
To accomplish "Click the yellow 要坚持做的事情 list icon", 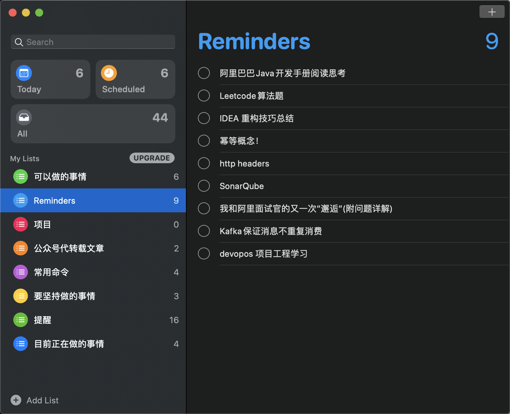I will pyautogui.click(x=21, y=296).
